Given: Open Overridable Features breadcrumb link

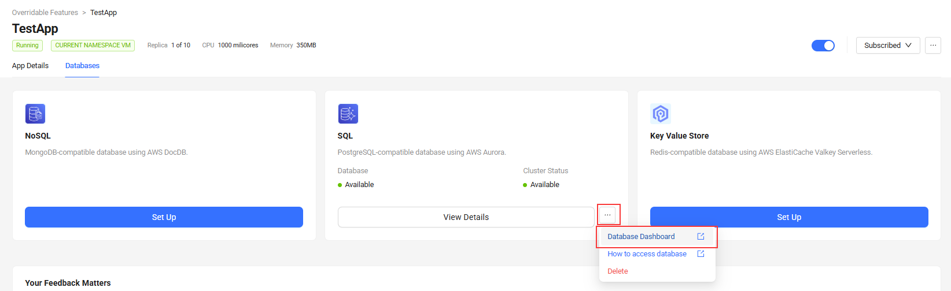Looking at the screenshot, I should (45, 13).
